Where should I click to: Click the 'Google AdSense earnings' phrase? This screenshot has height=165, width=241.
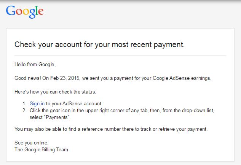click(182, 78)
